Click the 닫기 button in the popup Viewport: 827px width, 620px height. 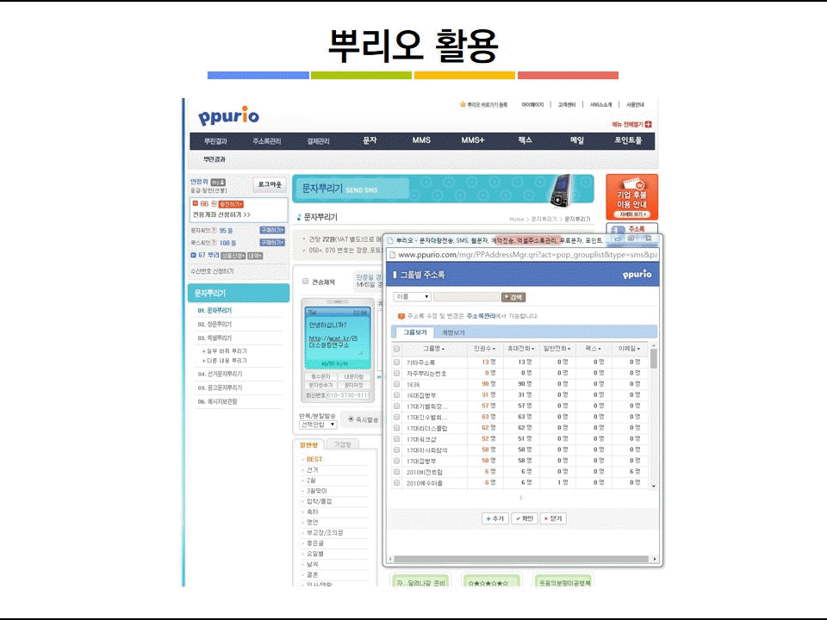[553, 518]
